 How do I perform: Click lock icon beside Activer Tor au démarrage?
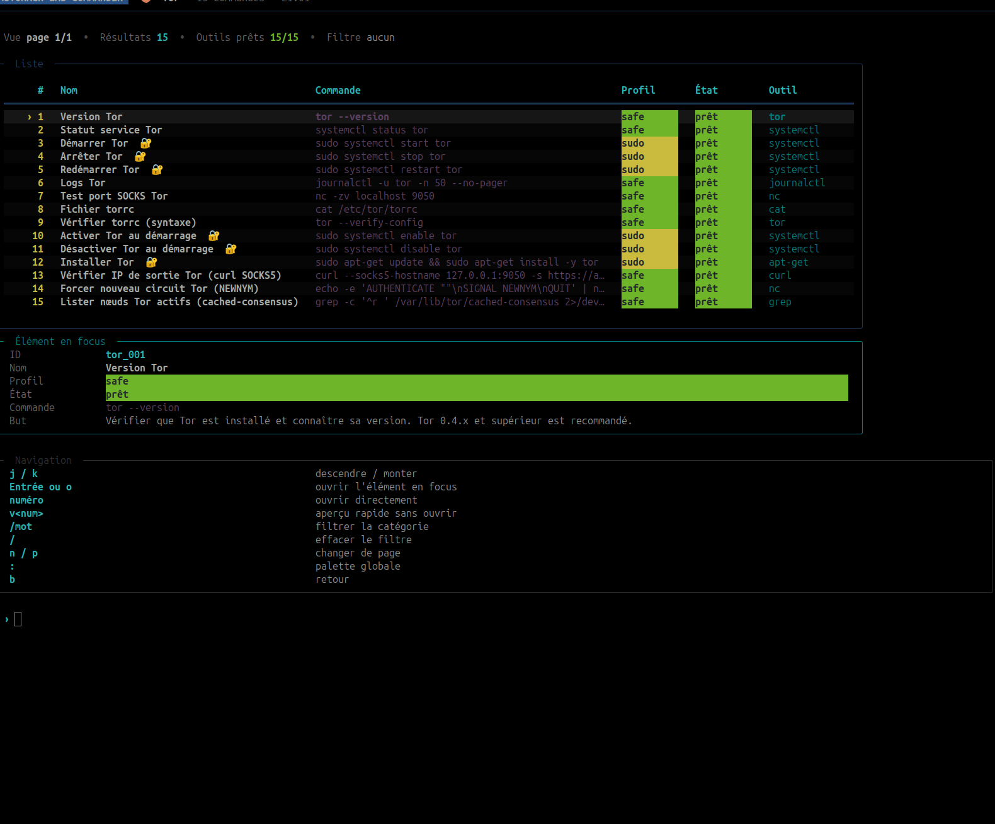213,235
